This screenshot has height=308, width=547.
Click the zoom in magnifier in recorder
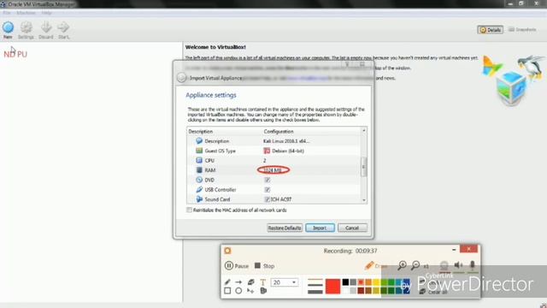point(402,265)
